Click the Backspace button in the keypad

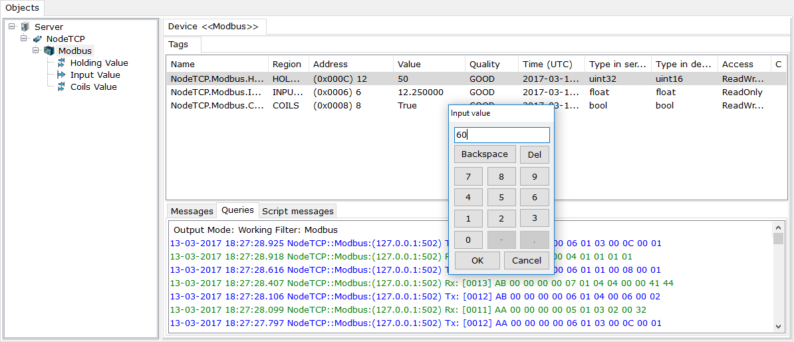point(485,154)
